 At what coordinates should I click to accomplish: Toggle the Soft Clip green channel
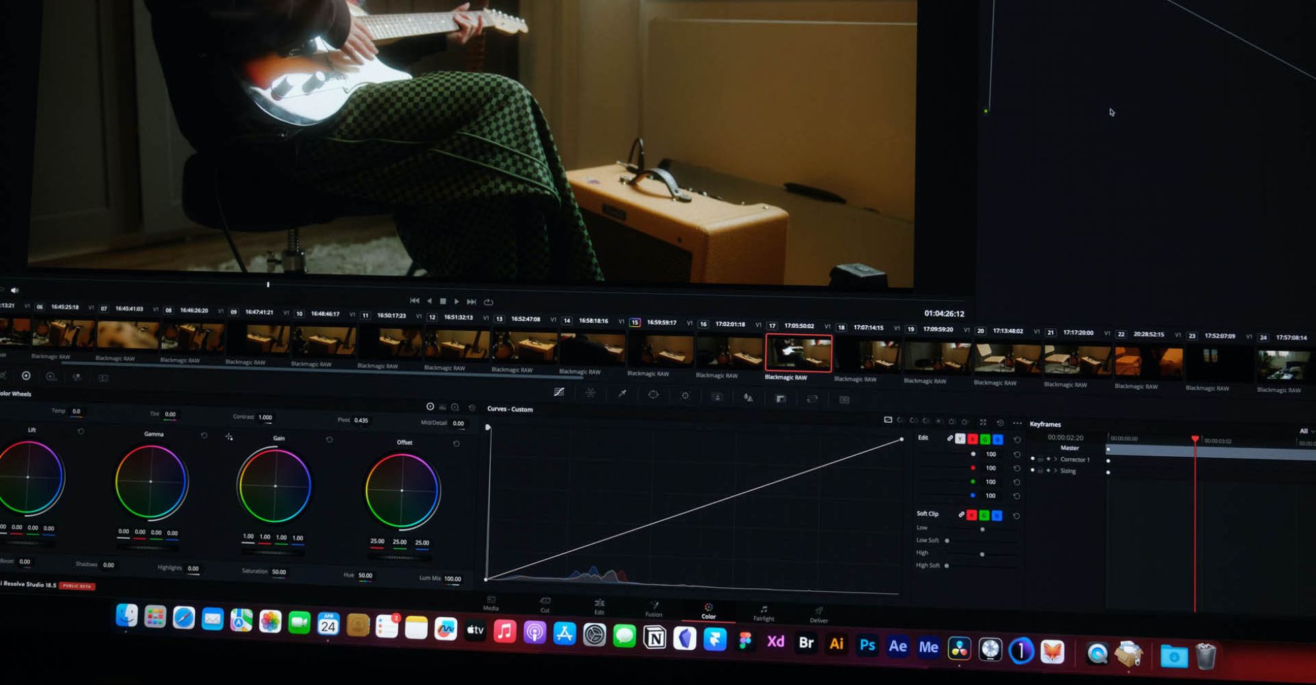coord(984,515)
